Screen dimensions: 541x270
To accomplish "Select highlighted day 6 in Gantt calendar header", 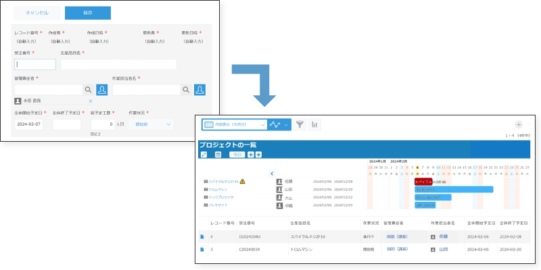I will pos(417,167).
